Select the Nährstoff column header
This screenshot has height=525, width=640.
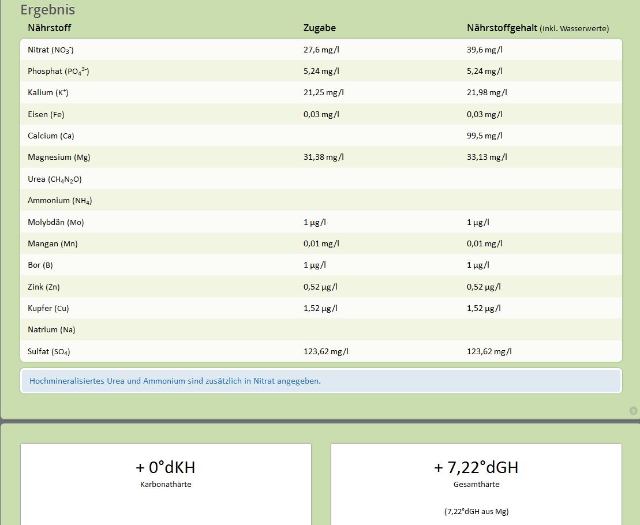click(x=49, y=28)
